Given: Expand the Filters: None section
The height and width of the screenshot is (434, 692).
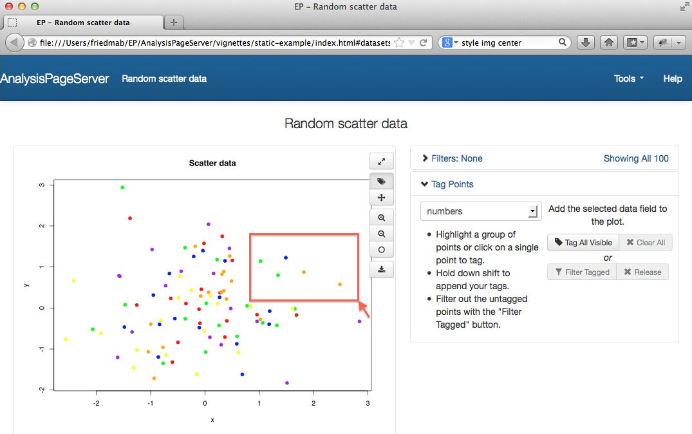Looking at the screenshot, I should pos(452,158).
